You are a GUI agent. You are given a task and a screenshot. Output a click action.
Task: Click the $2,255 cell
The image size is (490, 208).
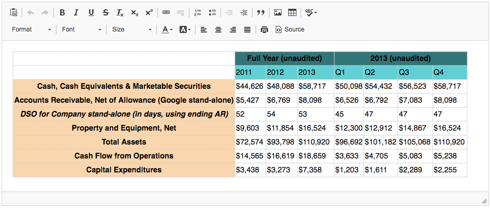point(450,170)
